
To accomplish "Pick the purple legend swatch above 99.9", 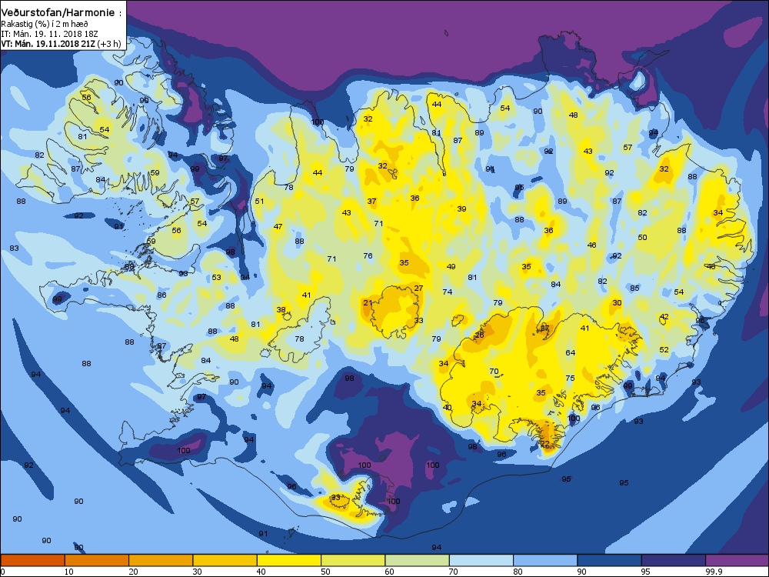I will pos(737,560).
